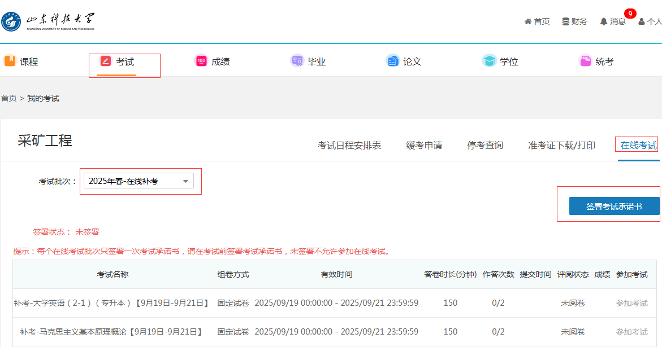Open the 论文 thesis icon

[x=392, y=61]
